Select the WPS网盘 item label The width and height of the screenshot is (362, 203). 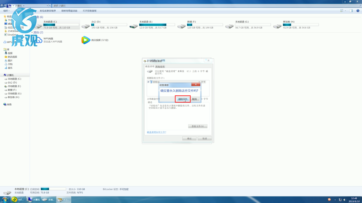pos(48,39)
